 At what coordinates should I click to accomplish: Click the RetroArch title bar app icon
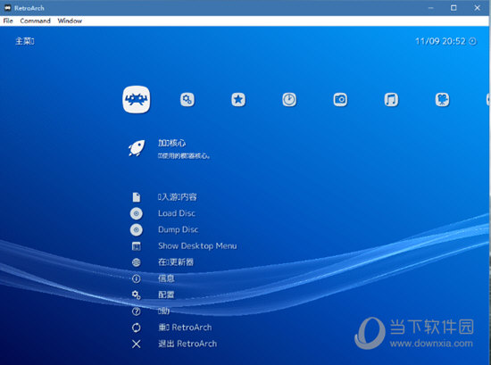pos(7,8)
